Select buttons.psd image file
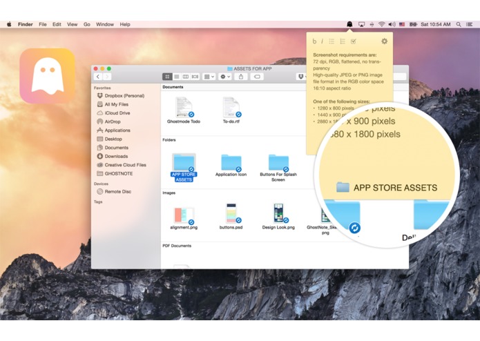Screen dimensions: 480x341 click(231, 217)
